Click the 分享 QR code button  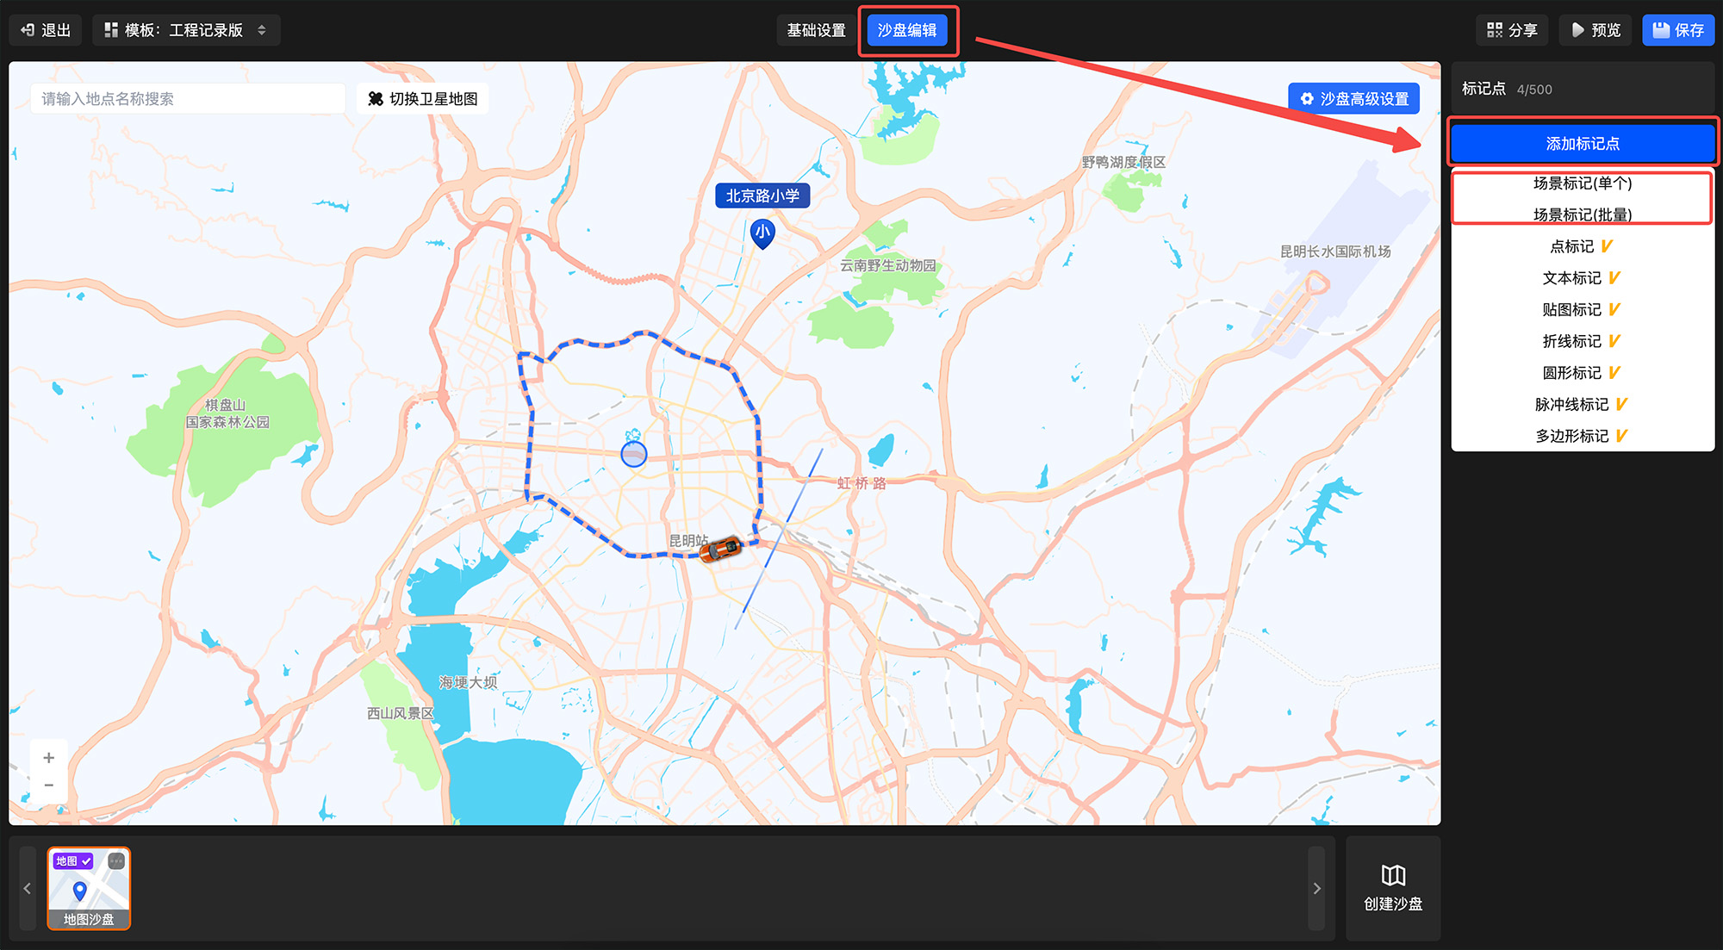tap(1512, 30)
